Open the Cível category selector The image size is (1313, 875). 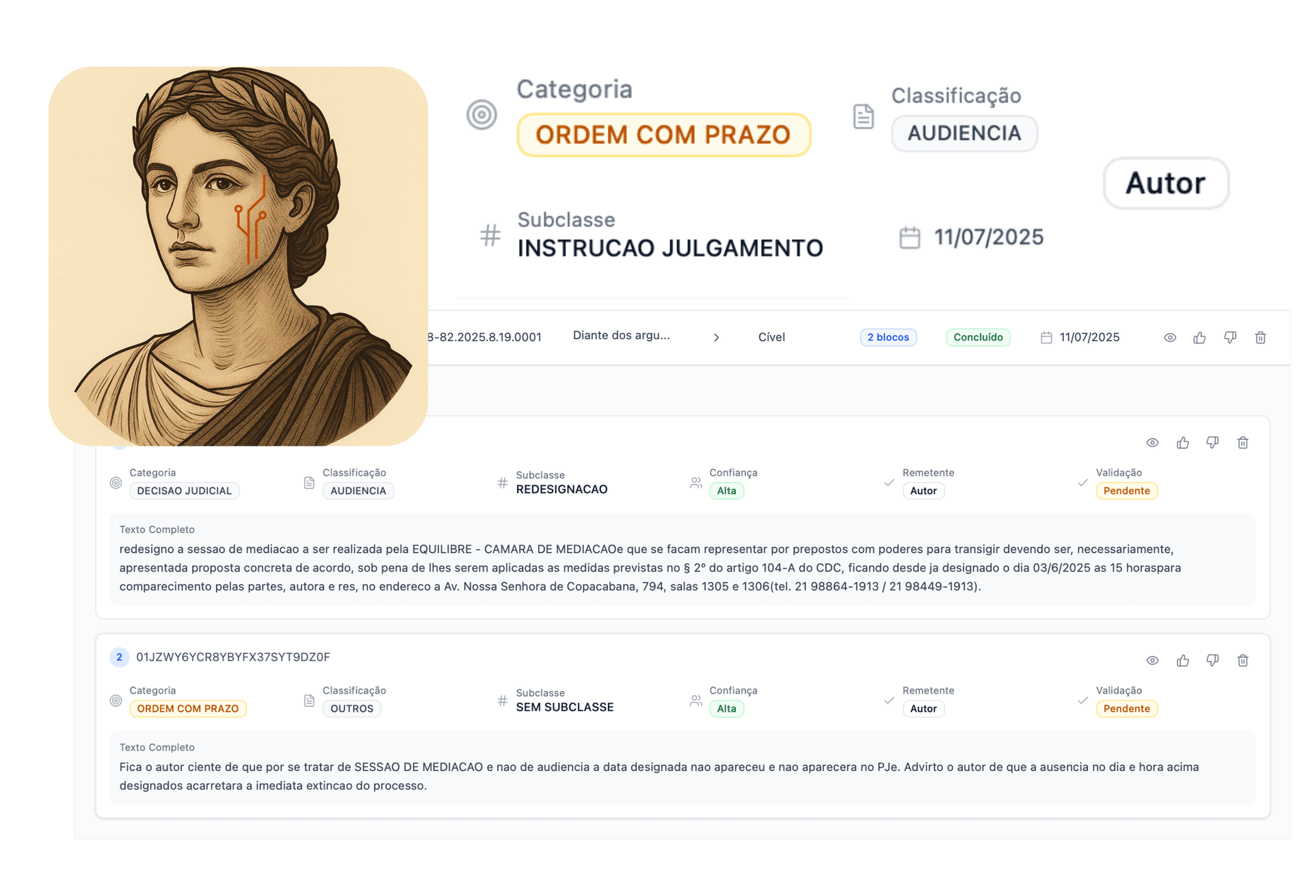coord(771,337)
